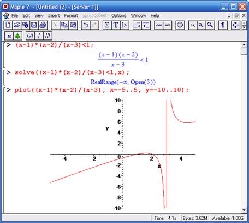Expand the toolbar overflow arrows
The width and height of the screenshot is (249, 223).
point(244,25)
